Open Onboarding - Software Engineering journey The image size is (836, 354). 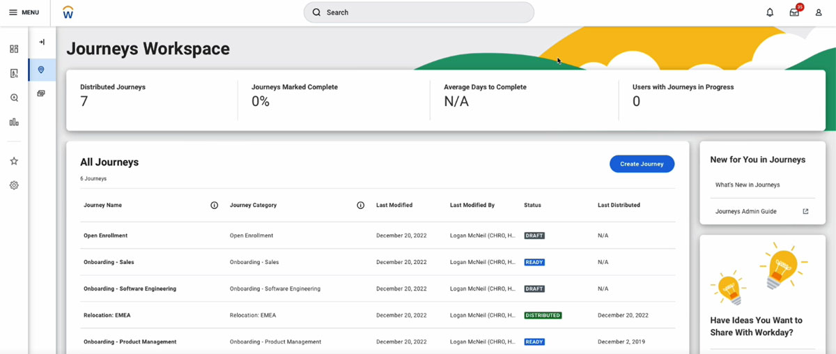[x=130, y=288]
